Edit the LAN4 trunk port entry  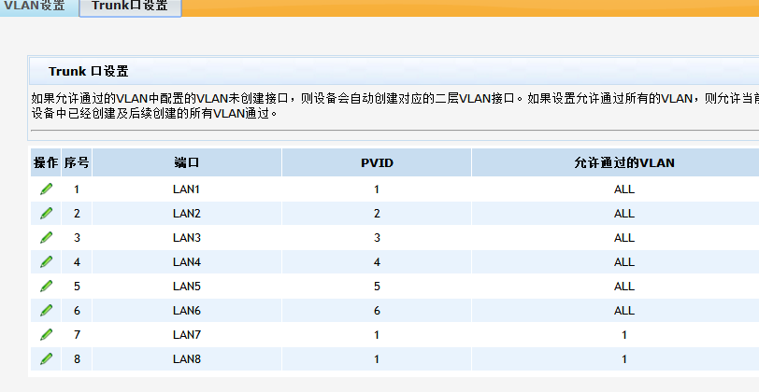(x=46, y=262)
